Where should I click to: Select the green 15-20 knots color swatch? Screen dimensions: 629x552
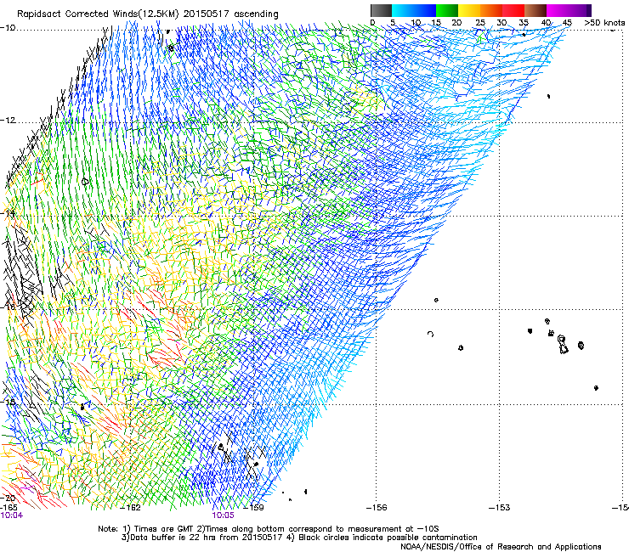point(447,10)
